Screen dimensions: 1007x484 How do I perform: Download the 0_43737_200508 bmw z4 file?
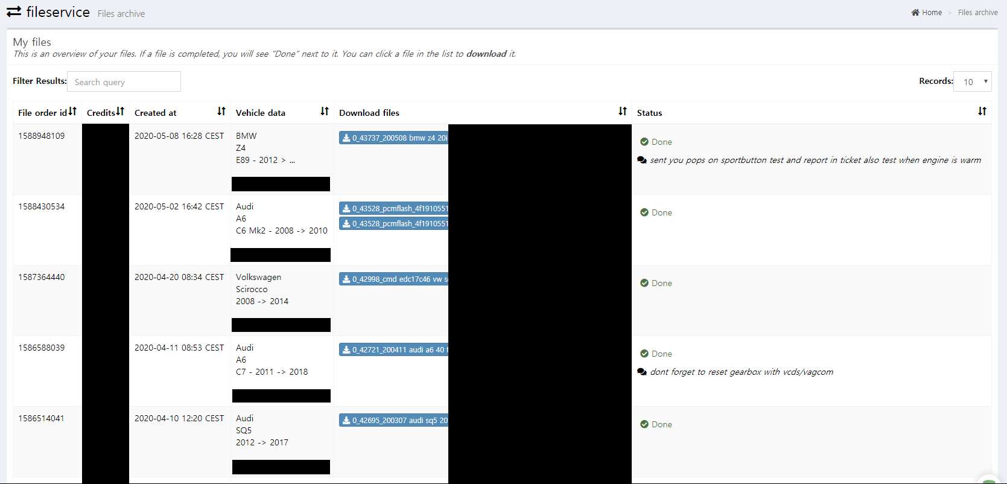[x=394, y=138]
